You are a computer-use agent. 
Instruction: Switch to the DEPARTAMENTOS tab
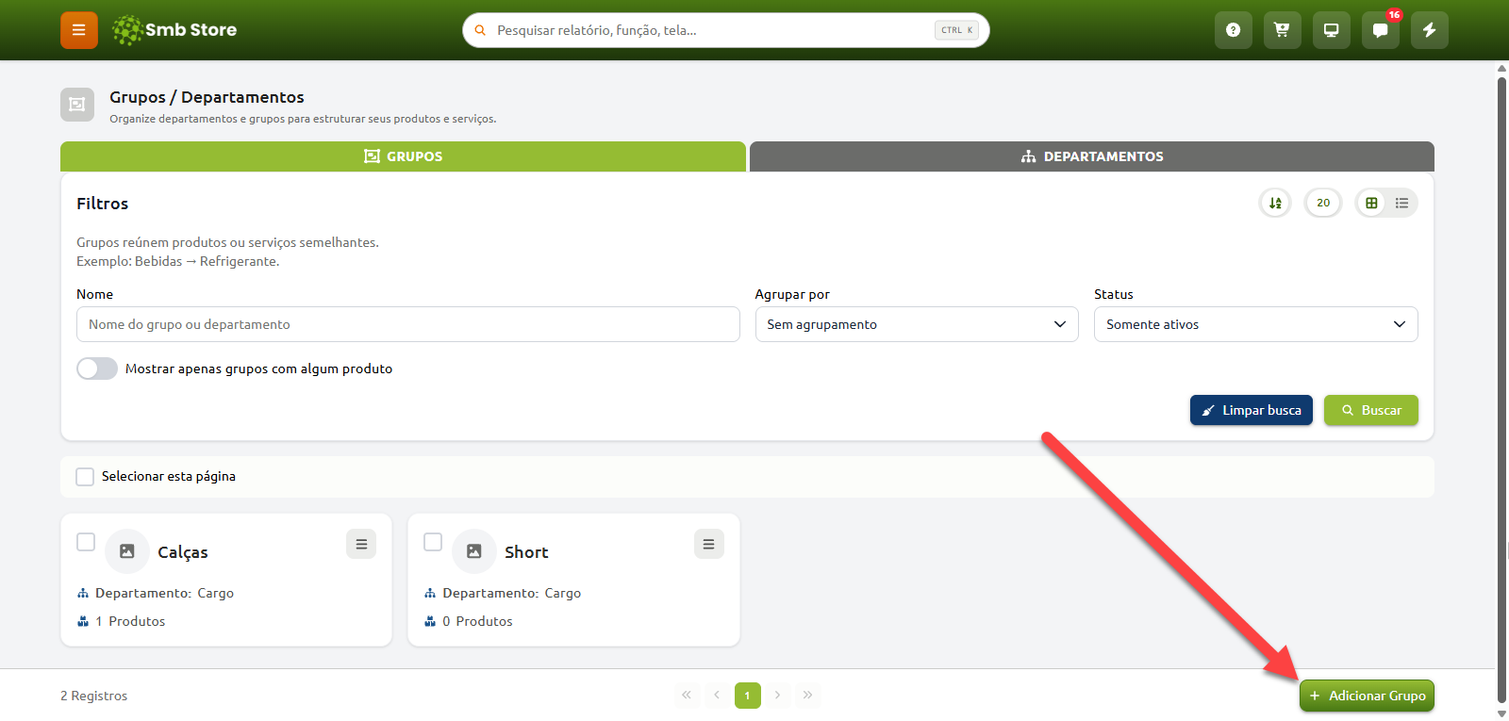[1092, 156]
